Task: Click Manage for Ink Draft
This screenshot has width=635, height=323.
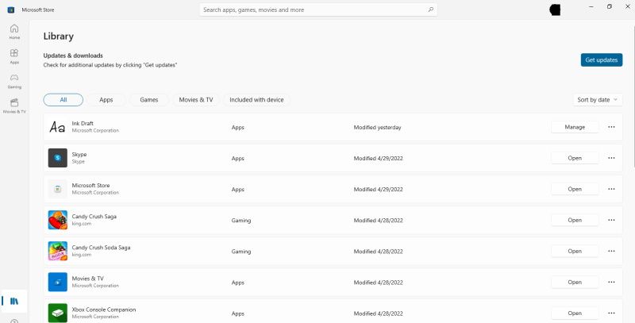Action: coord(575,127)
